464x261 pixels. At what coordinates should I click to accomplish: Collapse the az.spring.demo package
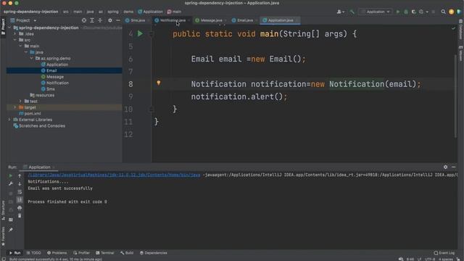coord(32,58)
